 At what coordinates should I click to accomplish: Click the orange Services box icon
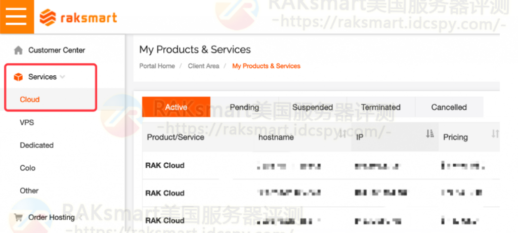coord(18,77)
